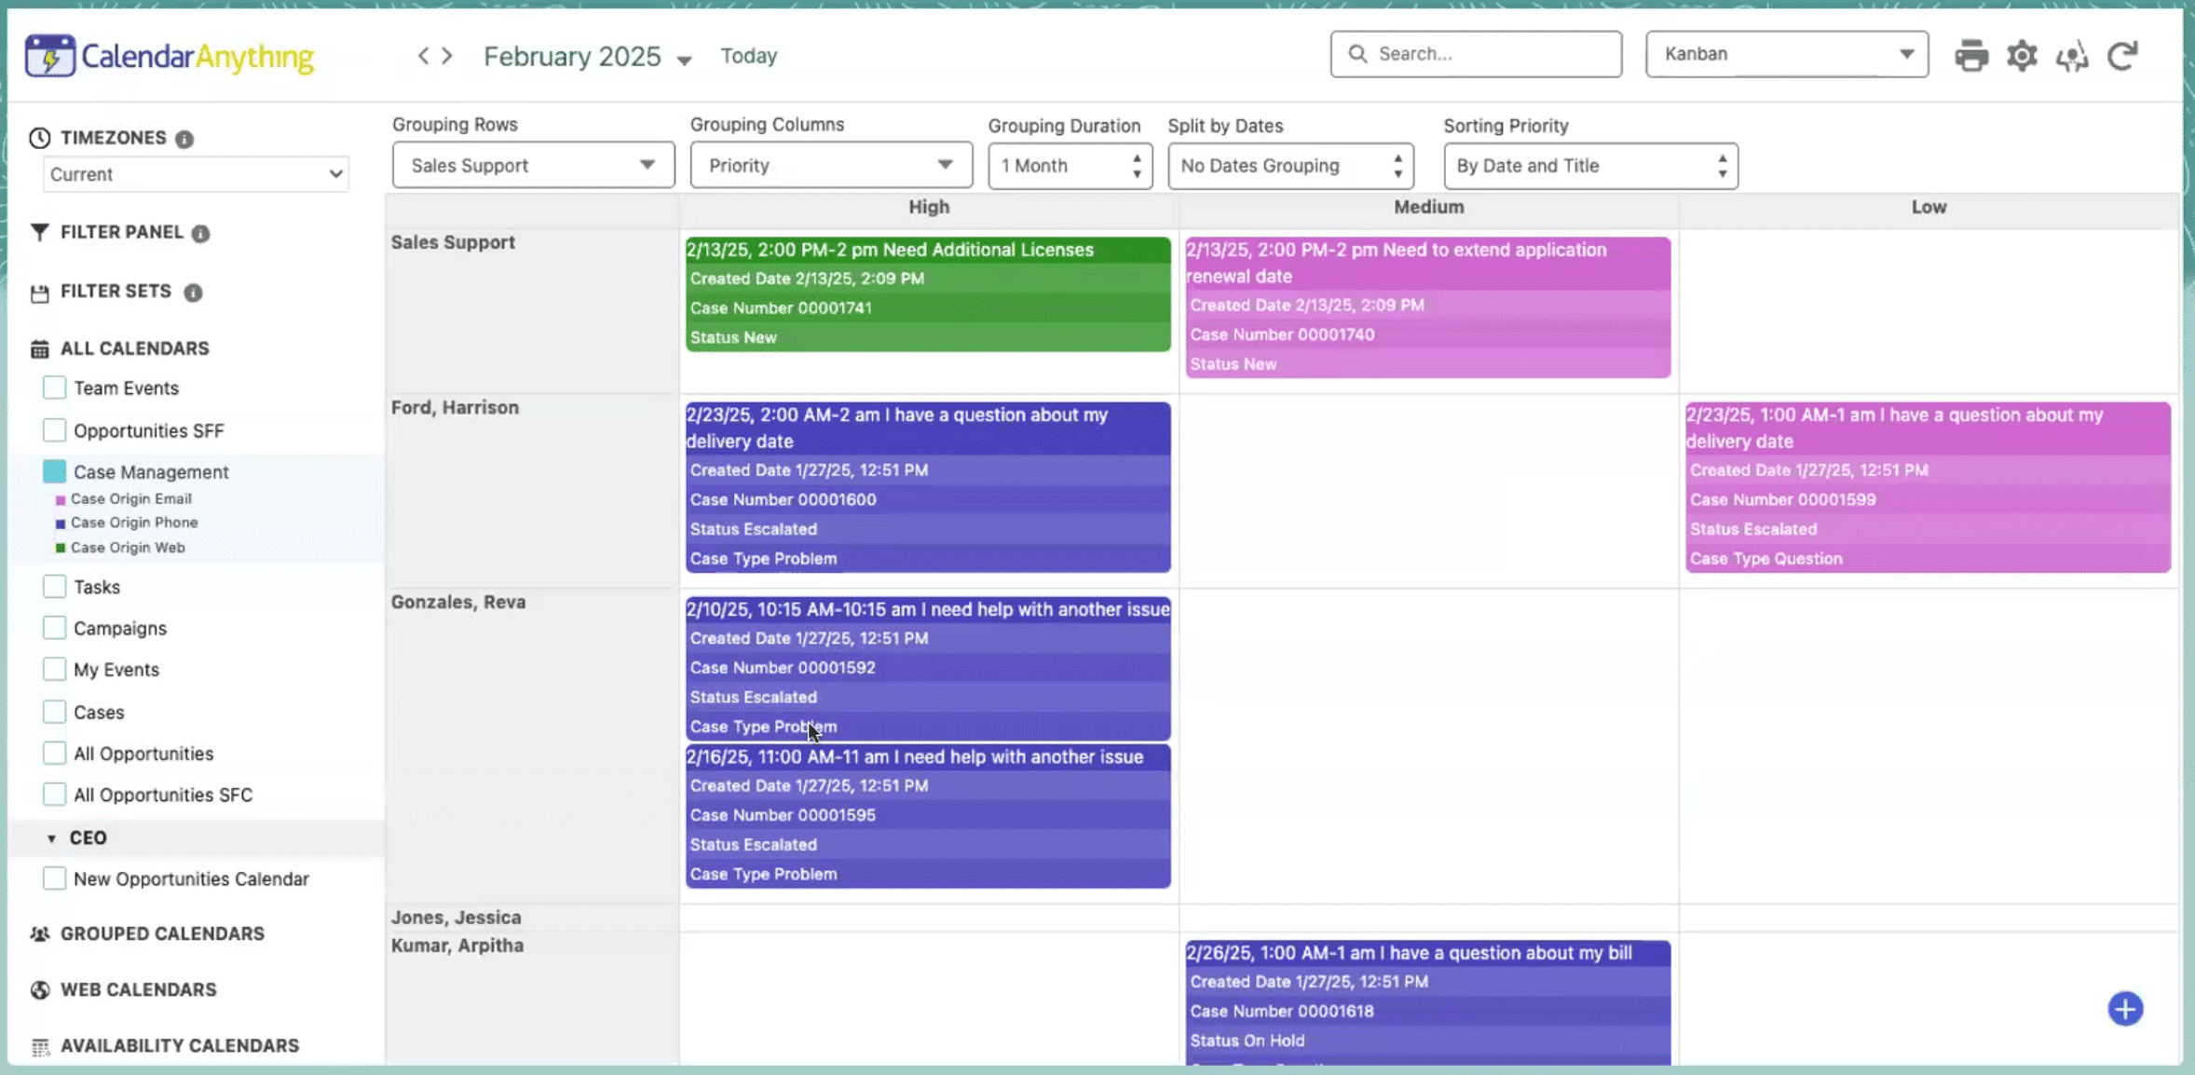Uncheck the Case Management calendar
The height and width of the screenshot is (1075, 2195).
coord(53,471)
